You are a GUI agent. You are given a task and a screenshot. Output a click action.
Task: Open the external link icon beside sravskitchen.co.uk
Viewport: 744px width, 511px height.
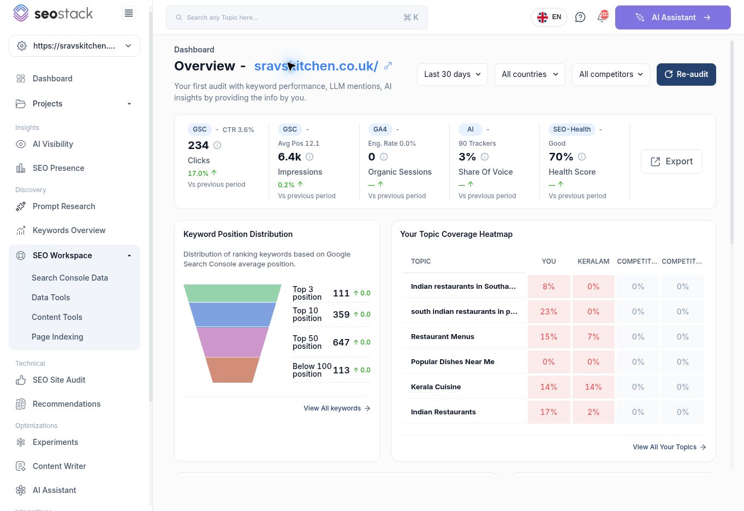tap(388, 66)
